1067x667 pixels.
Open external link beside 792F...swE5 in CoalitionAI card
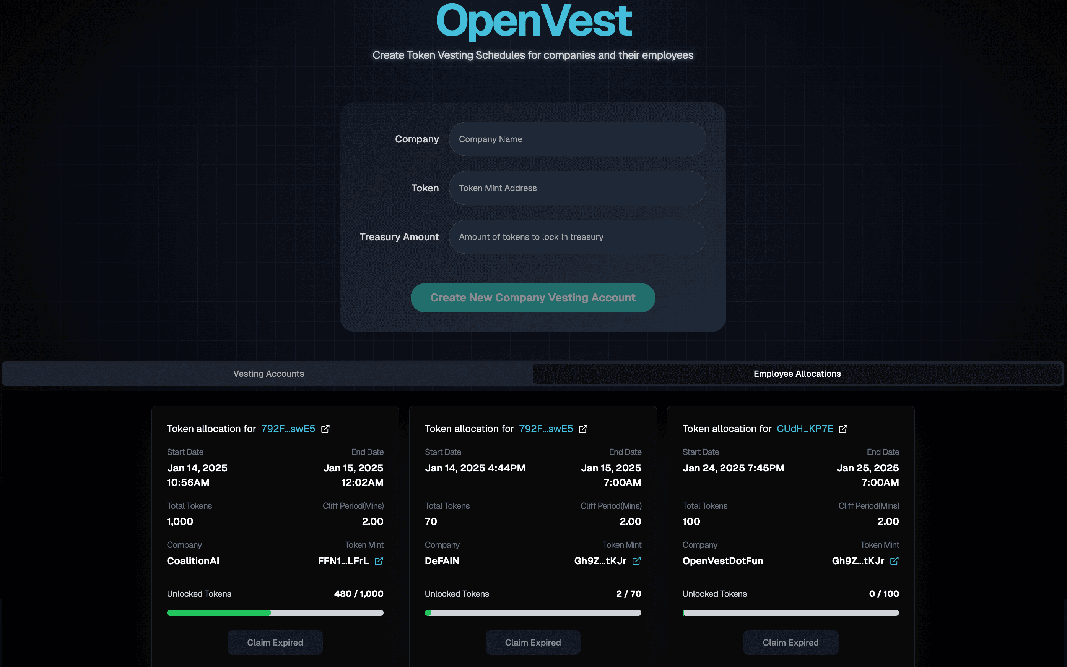(x=325, y=428)
